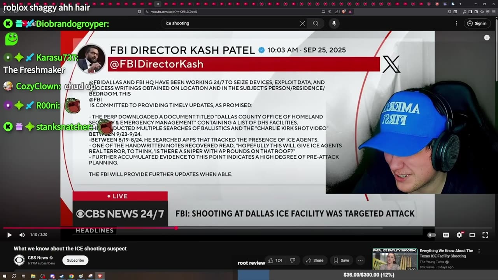
Task: Enter full screen mode in the player
Action: 485,235
